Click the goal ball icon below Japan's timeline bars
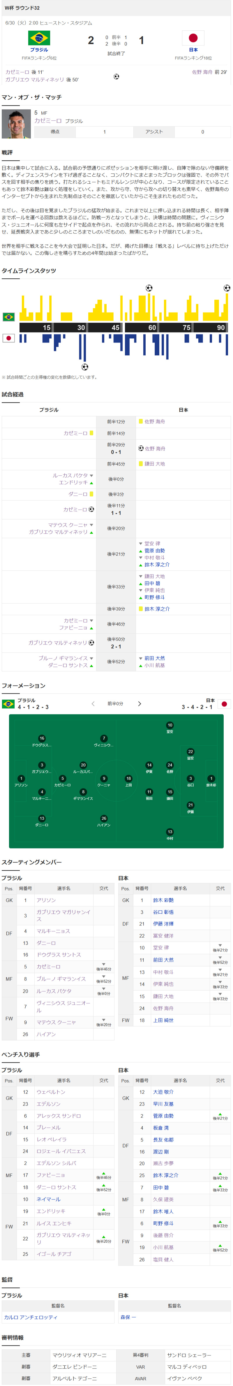Viewport: 233px width, 1386px height. [84, 367]
